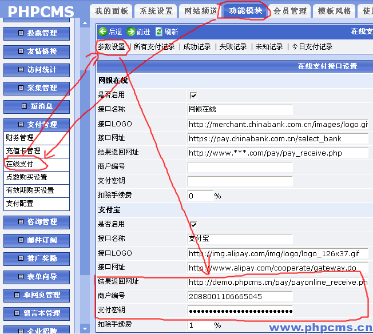
Task: Switch to the 会员管理 tab
Action: pyautogui.click(x=289, y=11)
